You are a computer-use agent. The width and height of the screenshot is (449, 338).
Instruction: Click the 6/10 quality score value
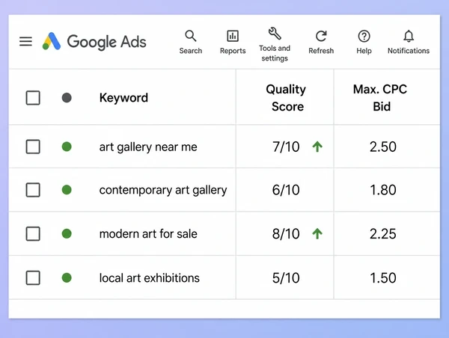pos(286,190)
